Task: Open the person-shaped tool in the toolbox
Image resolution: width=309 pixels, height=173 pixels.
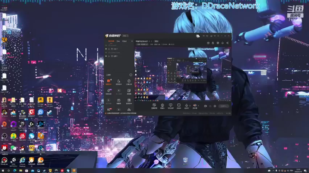Action: [119, 81]
